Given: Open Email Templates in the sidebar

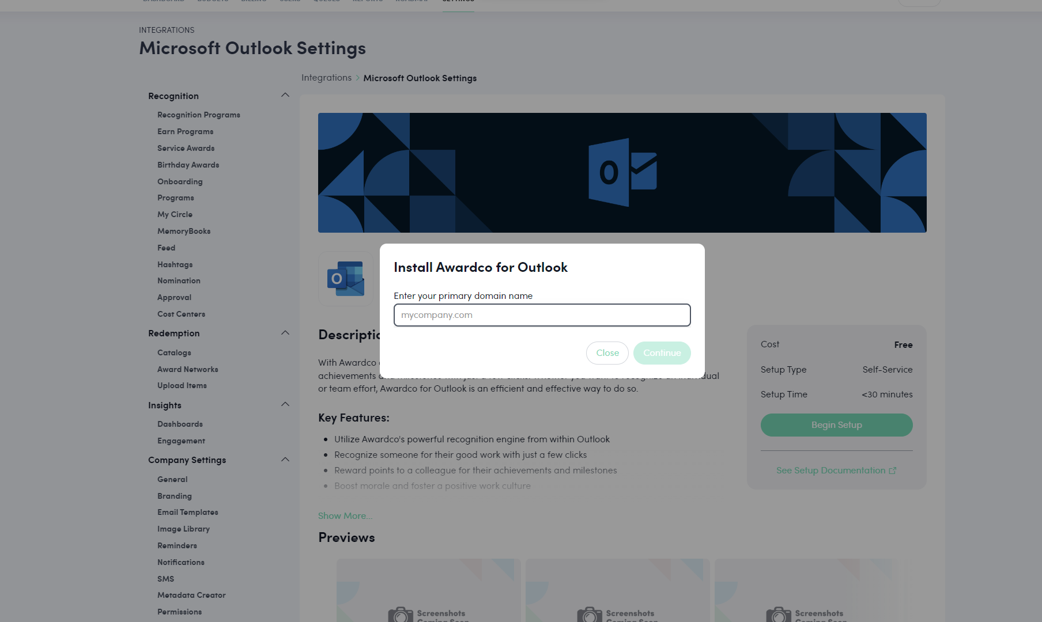Looking at the screenshot, I should [187, 513].
